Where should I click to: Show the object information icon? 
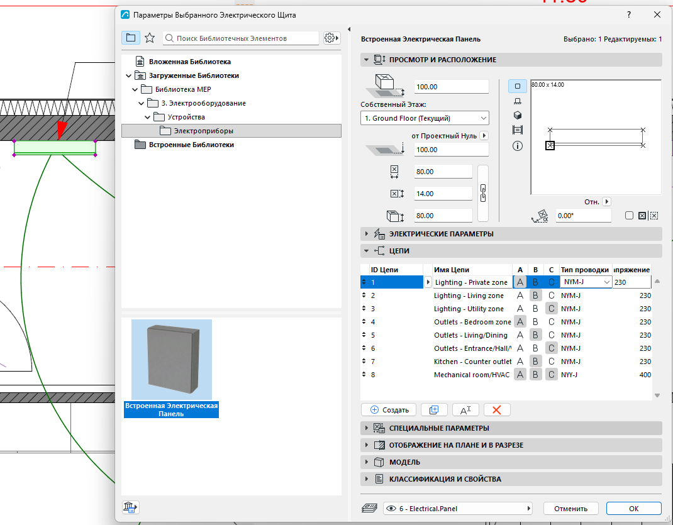click(518, 146)
